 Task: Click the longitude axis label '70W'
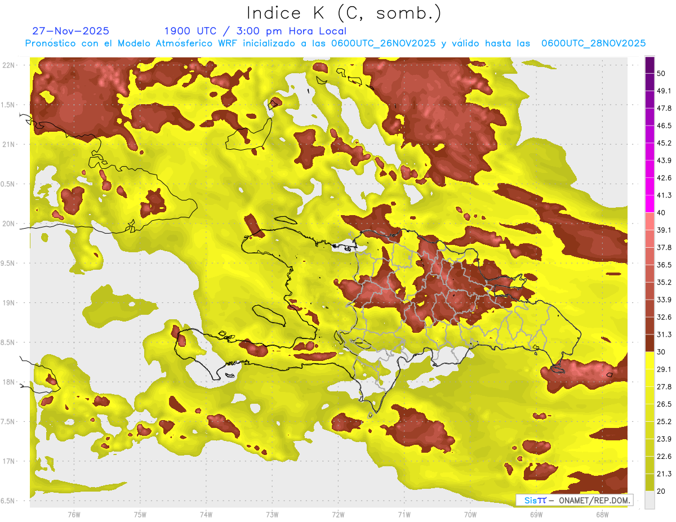pos(470,515)
